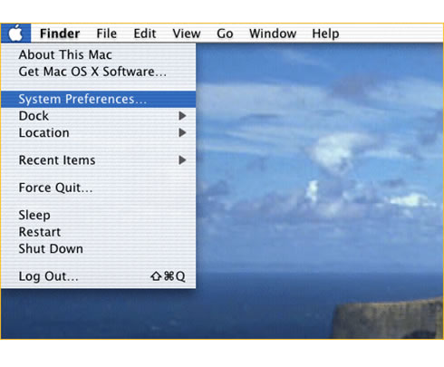Open the Finder menu

pos(60,34)
